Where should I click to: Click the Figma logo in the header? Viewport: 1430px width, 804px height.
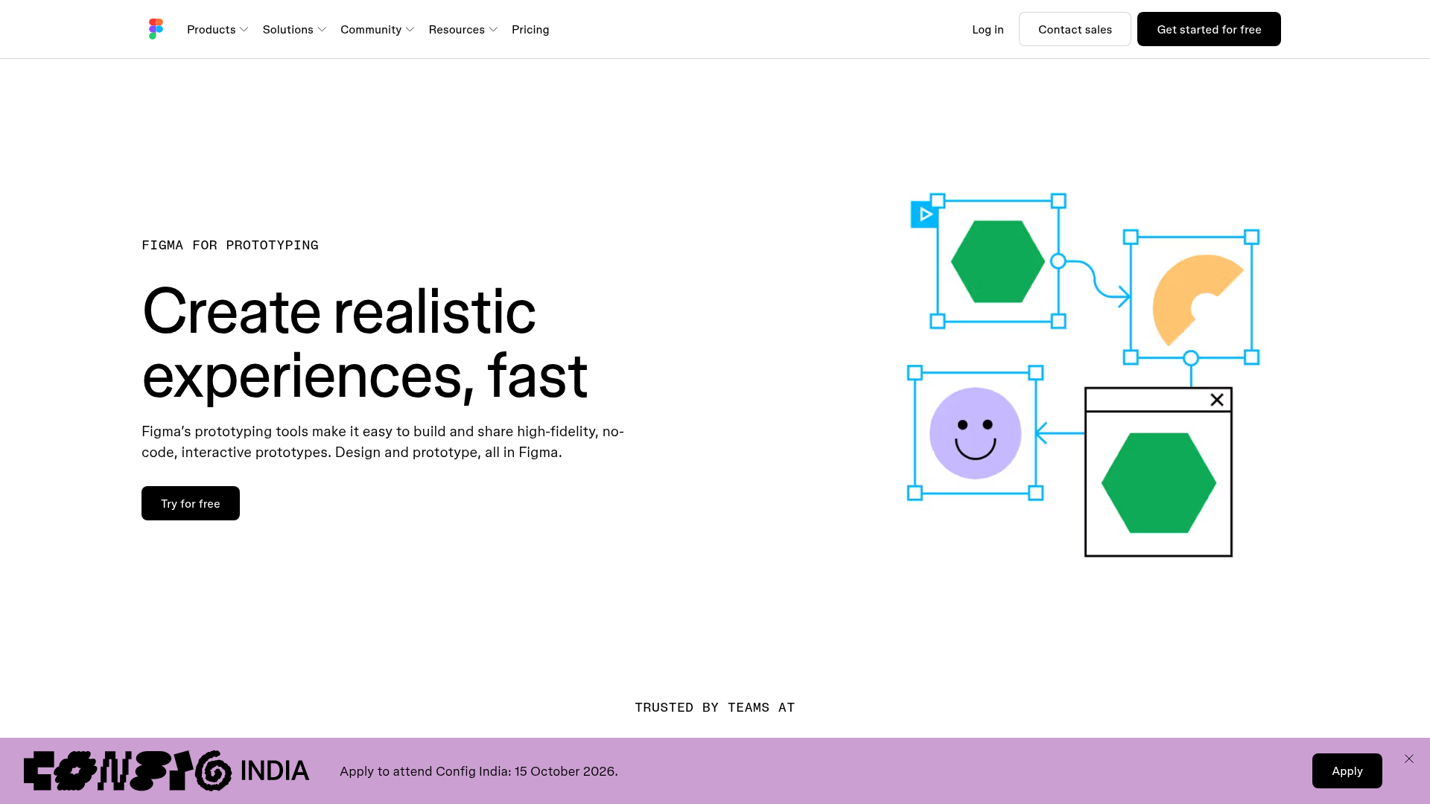point(156,29)
